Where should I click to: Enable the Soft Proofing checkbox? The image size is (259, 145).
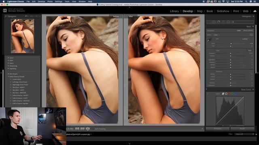pyautogui.click(x=93, y=129)
